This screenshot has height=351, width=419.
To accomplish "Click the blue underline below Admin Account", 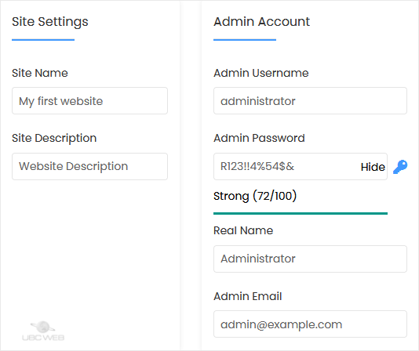I will pos(245,40).
